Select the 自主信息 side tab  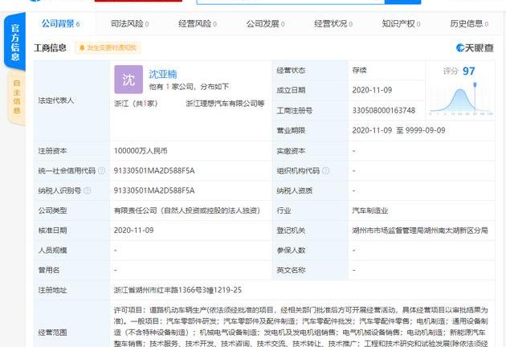[16, 97]
